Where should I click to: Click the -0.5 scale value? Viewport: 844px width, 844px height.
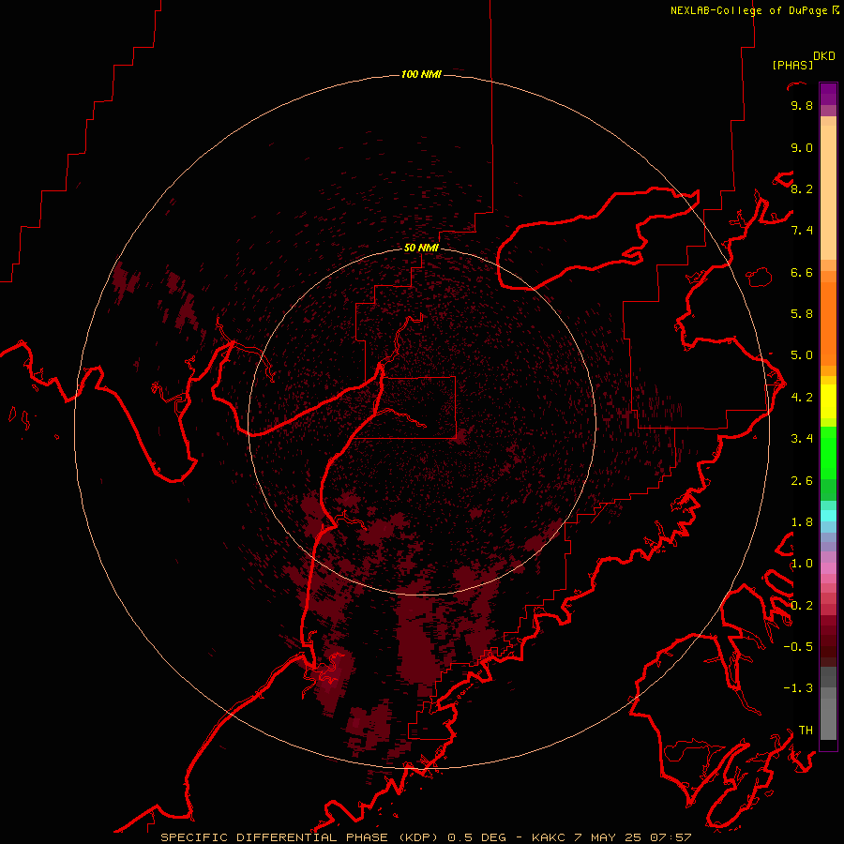click(x=798, y=647)
